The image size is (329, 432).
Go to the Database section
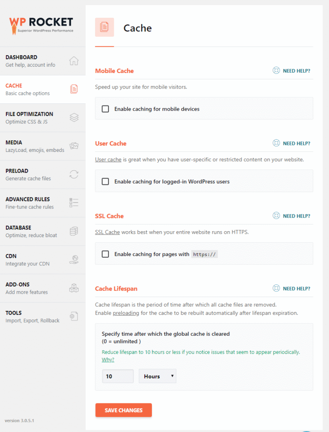(43, 231)
